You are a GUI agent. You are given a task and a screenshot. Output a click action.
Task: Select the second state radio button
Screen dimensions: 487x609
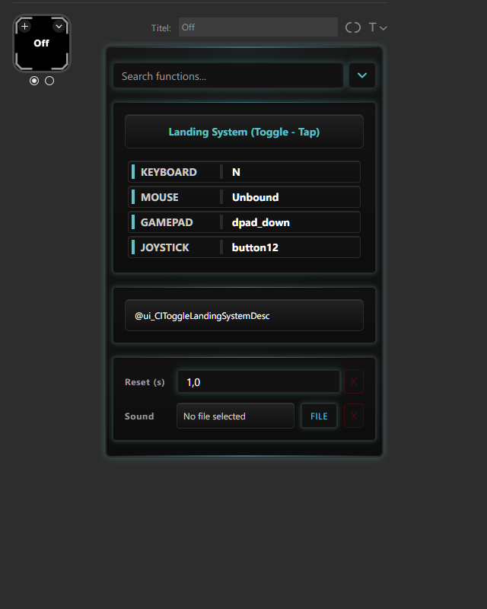(49, 81)
